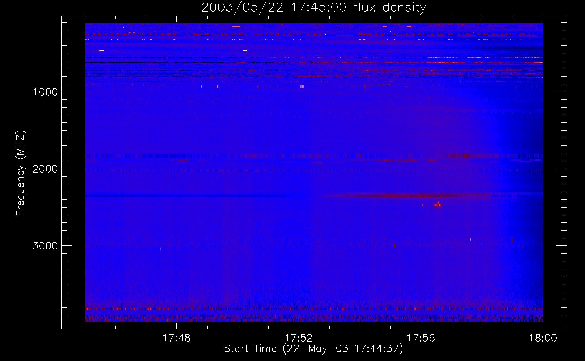Image resolution: width=585 pixels, height=361 pixels.
Task: Click the 1000 frequency tick label
Action: click(x=45, y=92)
